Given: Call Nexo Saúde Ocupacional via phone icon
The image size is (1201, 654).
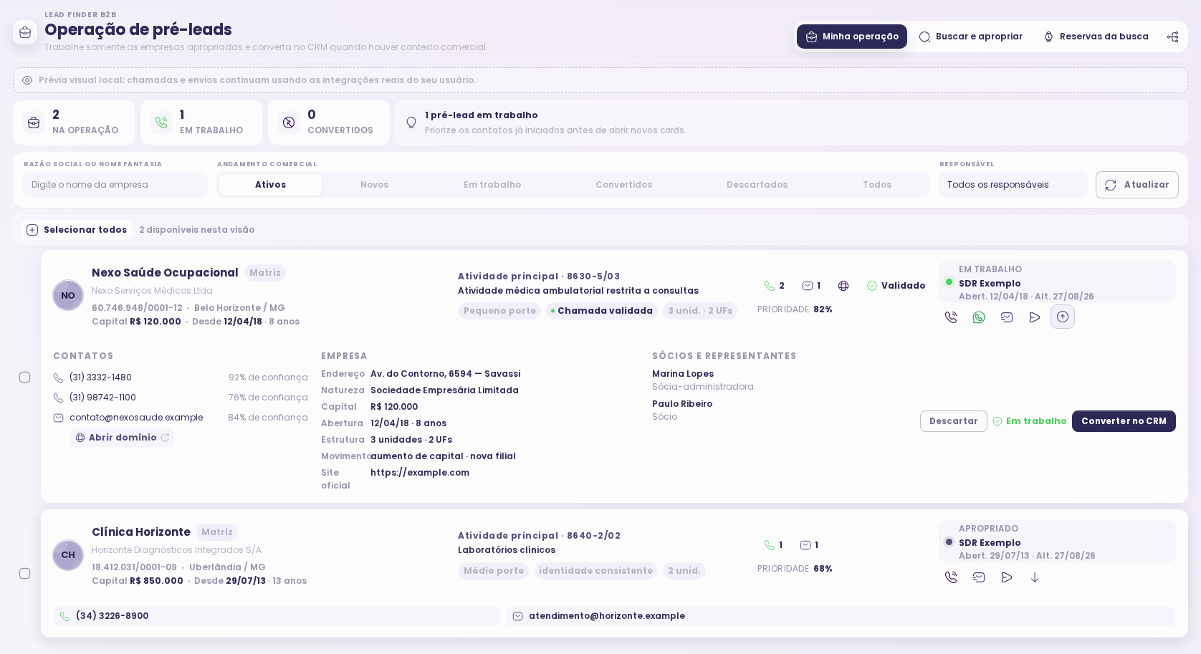Looking at the screenshot, I should [951, 317].
